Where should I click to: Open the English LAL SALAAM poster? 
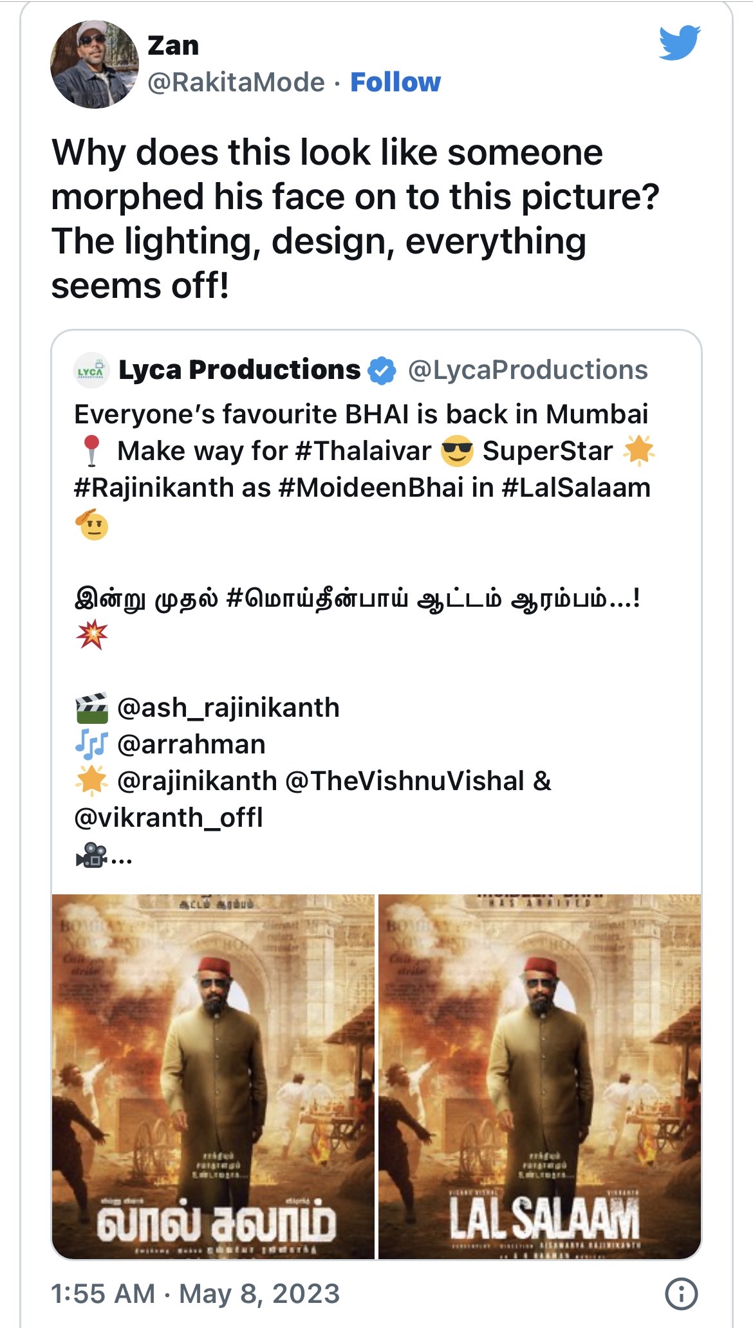[x=539, y=1076]
